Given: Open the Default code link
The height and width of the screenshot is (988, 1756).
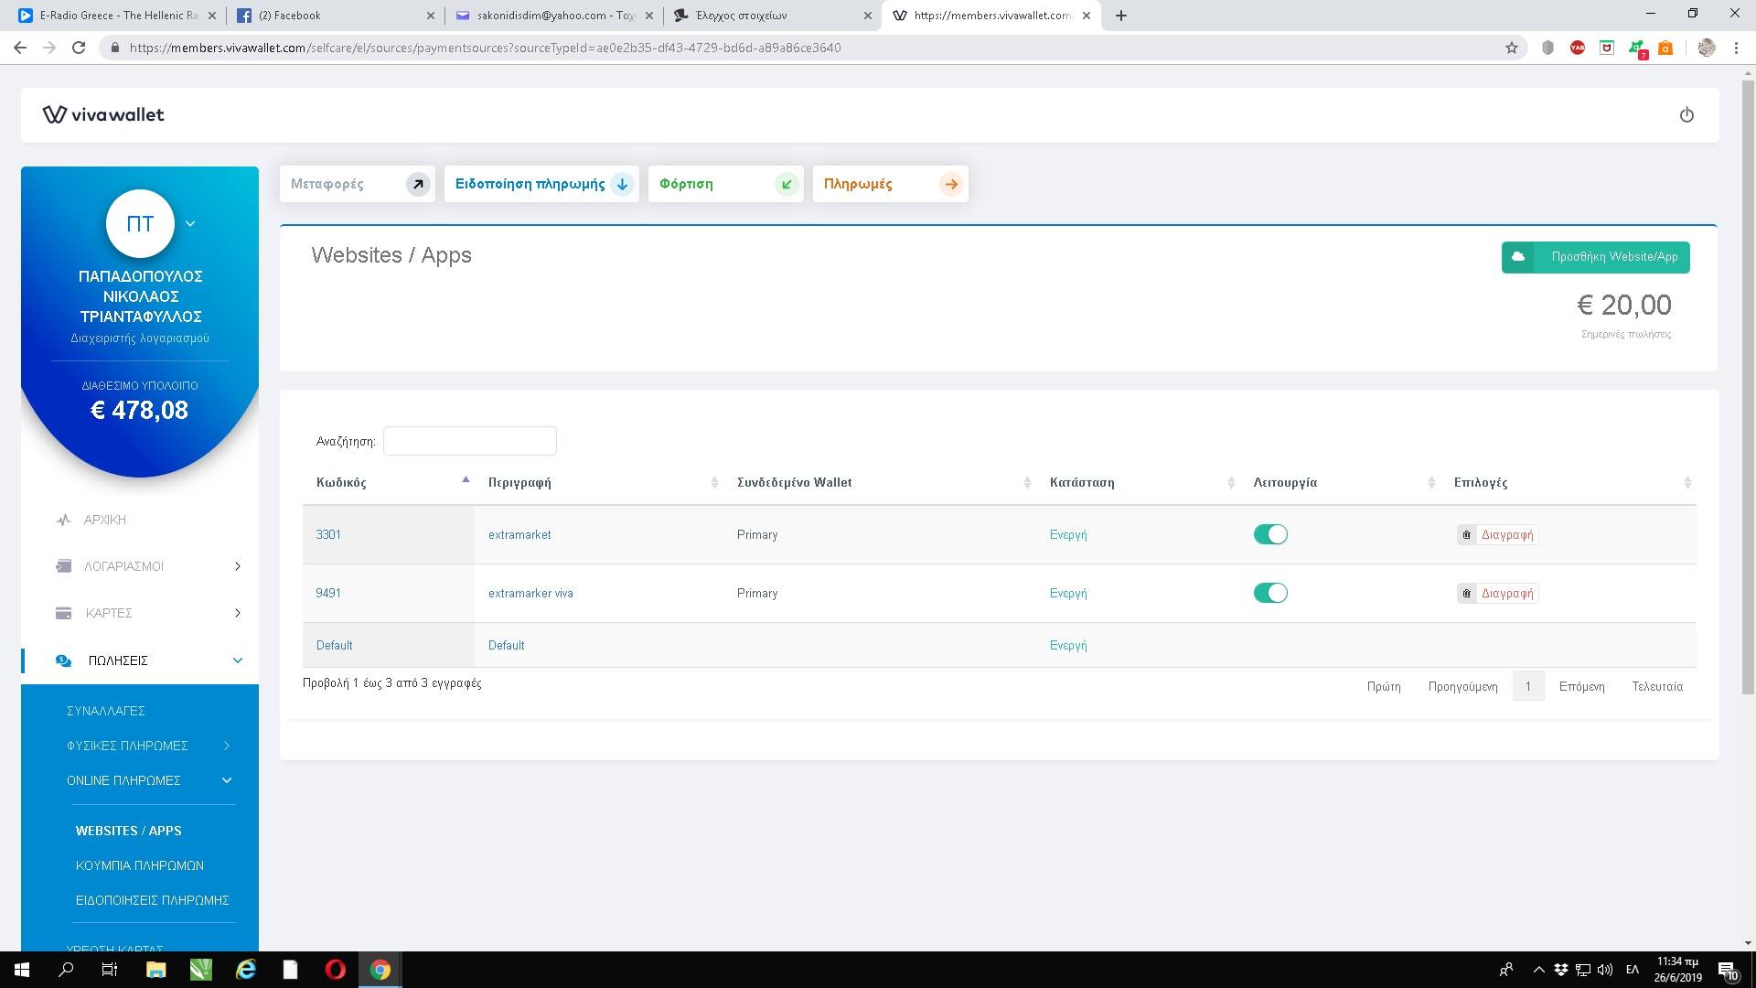Looking at the screenshot, I should (x=334, y=646).
